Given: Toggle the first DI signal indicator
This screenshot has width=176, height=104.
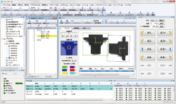Looking at the screenshot, I should coord(117,89).
